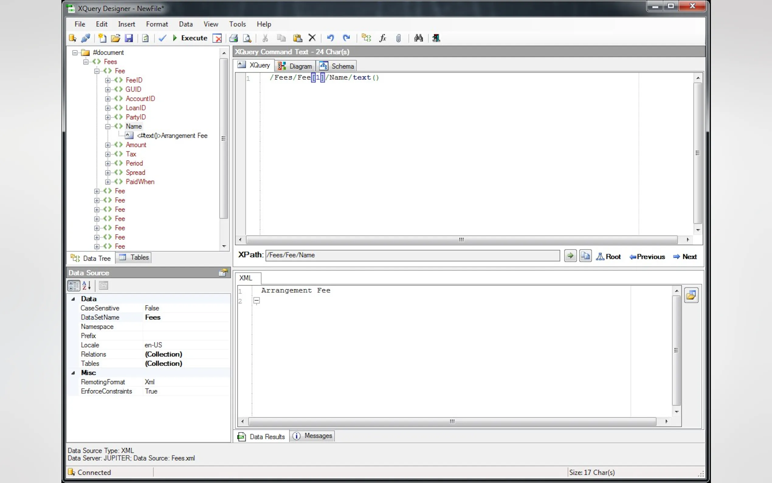
Task: Click the copy icon in toolbar
Action: (281, 38)
